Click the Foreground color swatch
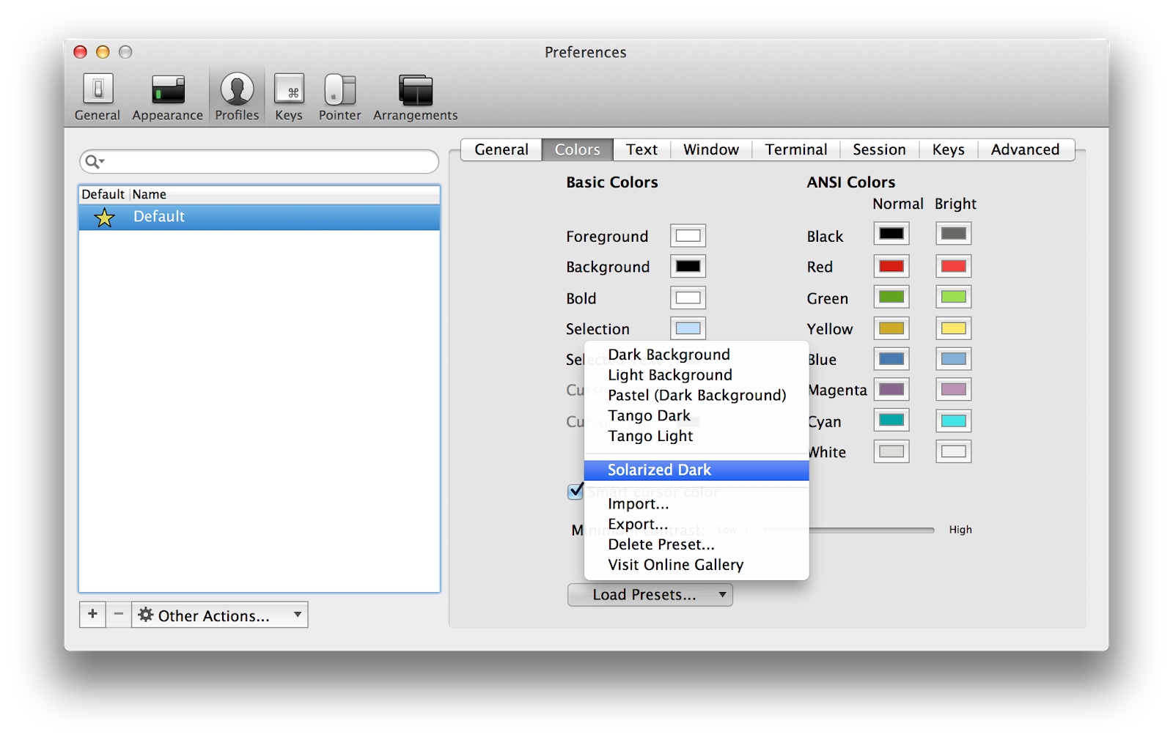This screenshot has width=1173, height=740. click(688, 236)
